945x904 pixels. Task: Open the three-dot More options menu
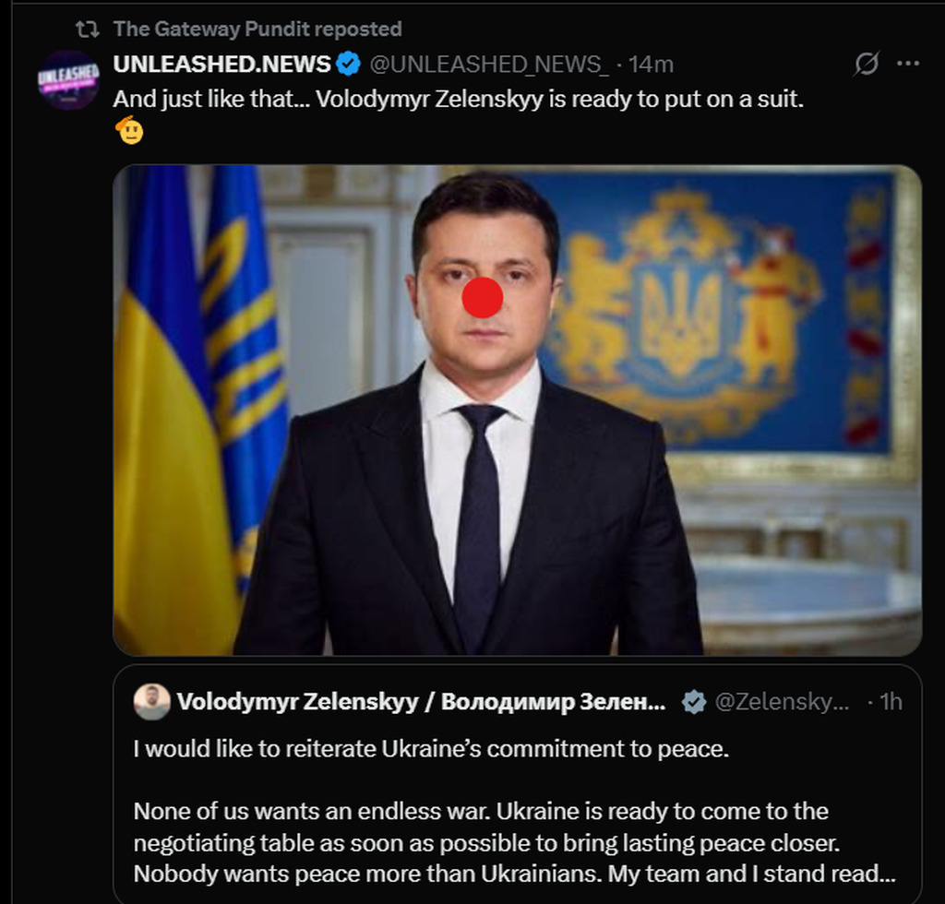point(908,64)
